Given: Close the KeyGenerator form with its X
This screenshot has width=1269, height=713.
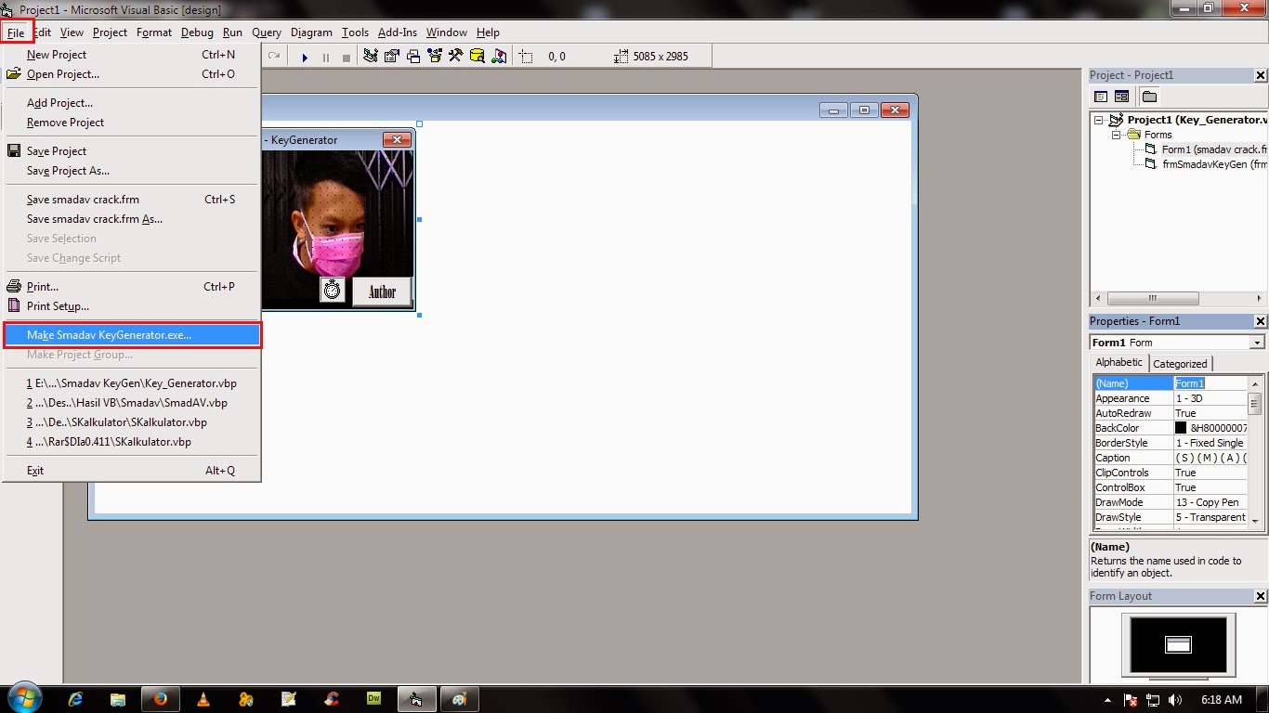Looking at the screenshot, I should [397, 139].
